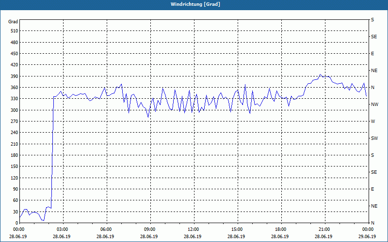Click the 28.06.19 date under 18:00
Screen dimensions: 388x242
tap(280, 236)
